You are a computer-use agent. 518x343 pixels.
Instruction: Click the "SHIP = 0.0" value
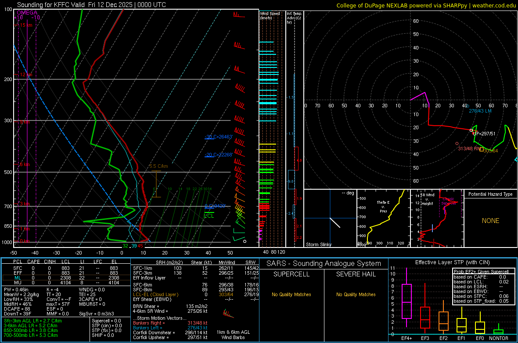[103, 335]
